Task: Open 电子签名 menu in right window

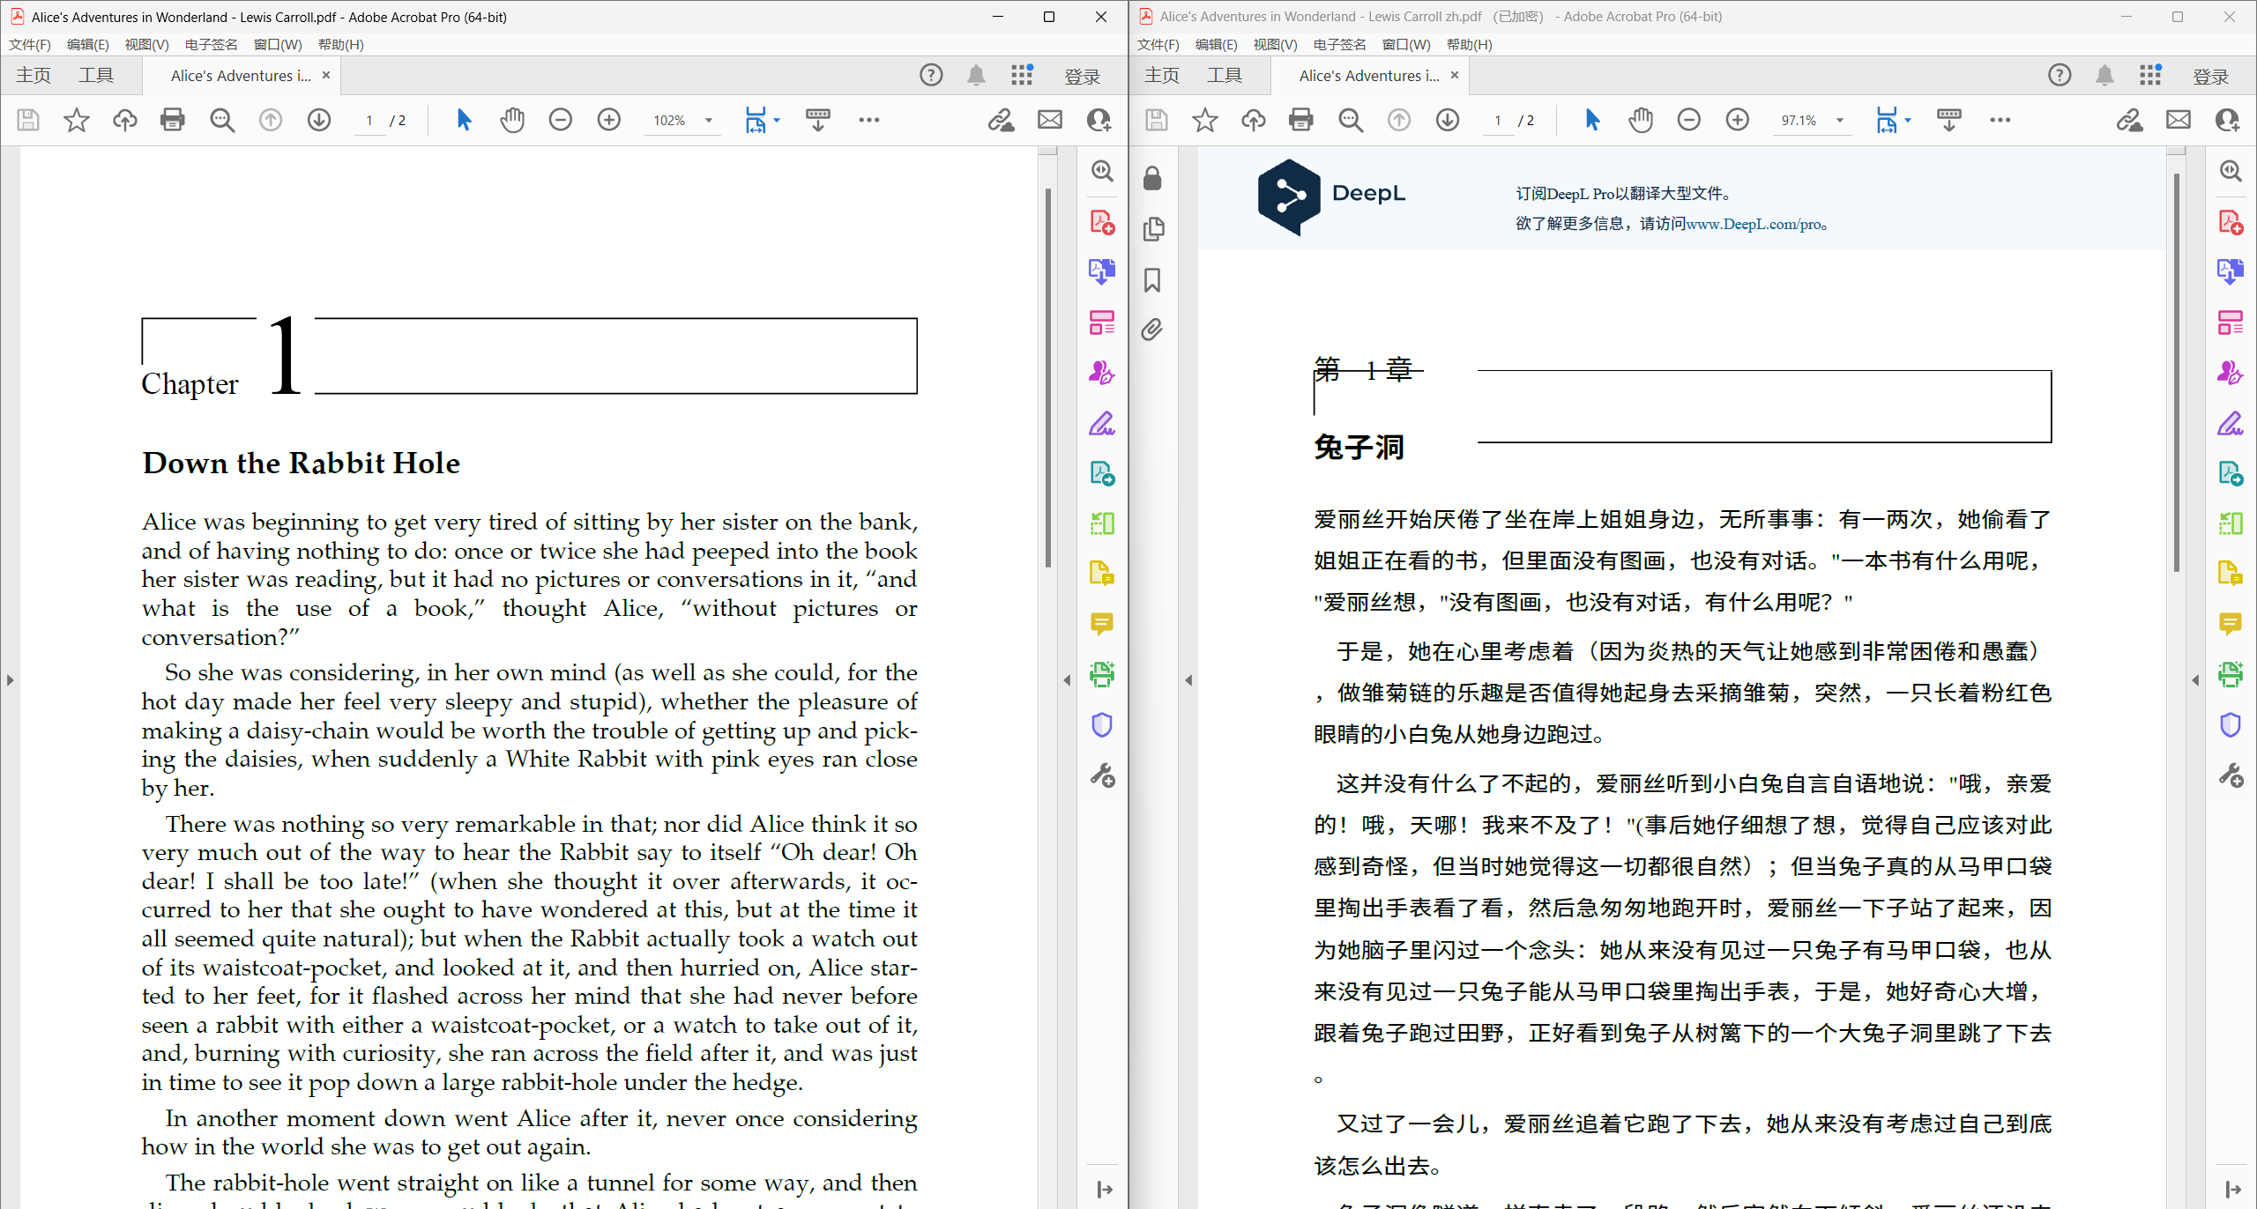Action: point(1339,44)
